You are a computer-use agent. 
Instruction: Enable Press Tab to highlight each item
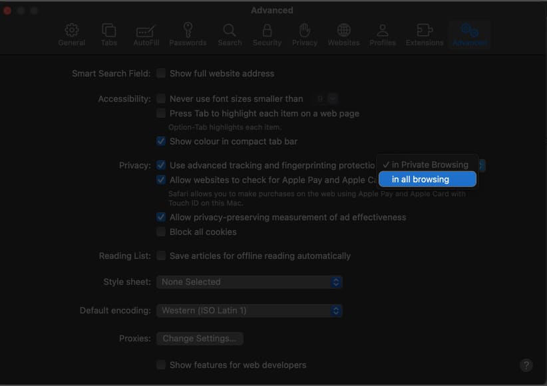click(x=161, y=113)
